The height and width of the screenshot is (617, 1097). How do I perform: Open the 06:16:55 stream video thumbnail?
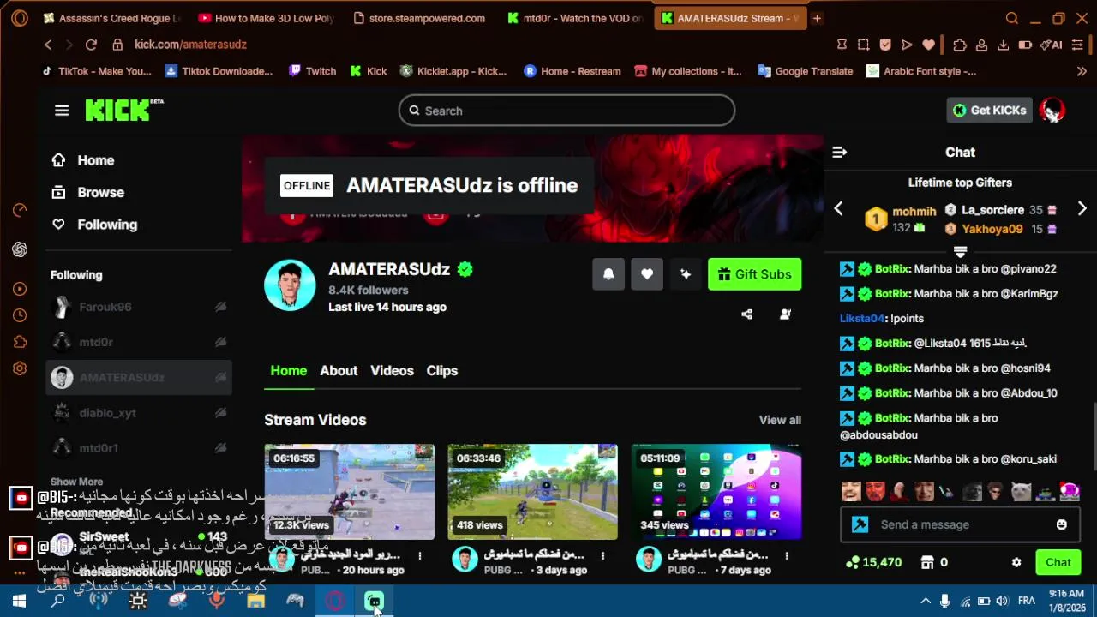[x=349, y=492]
